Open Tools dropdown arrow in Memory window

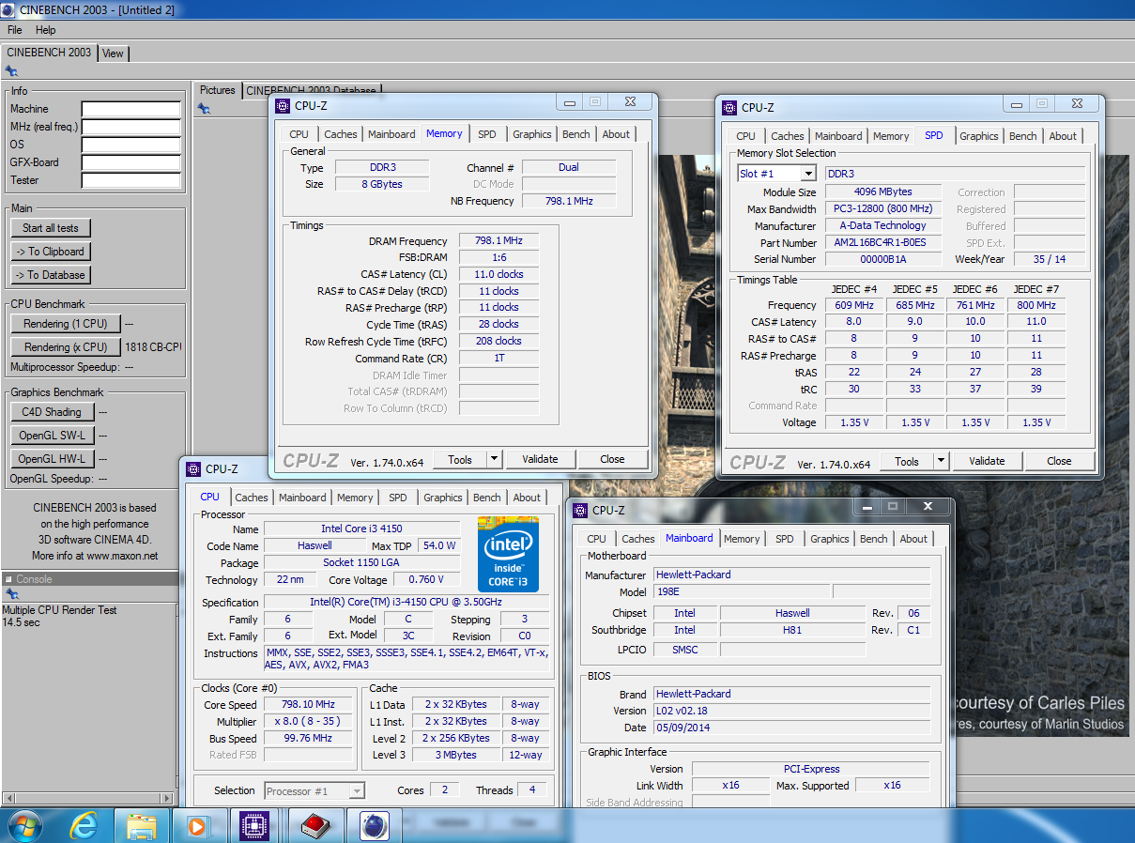tap(495, 459)
